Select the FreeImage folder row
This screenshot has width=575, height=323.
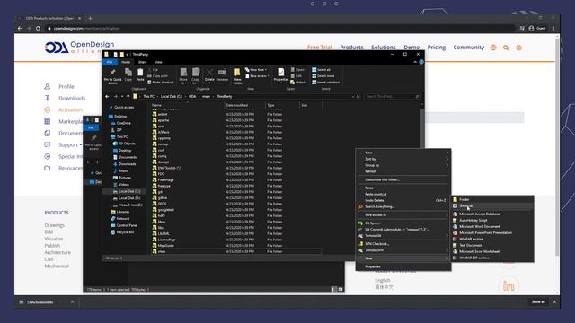pyautogui.click(x=236, y=179)
